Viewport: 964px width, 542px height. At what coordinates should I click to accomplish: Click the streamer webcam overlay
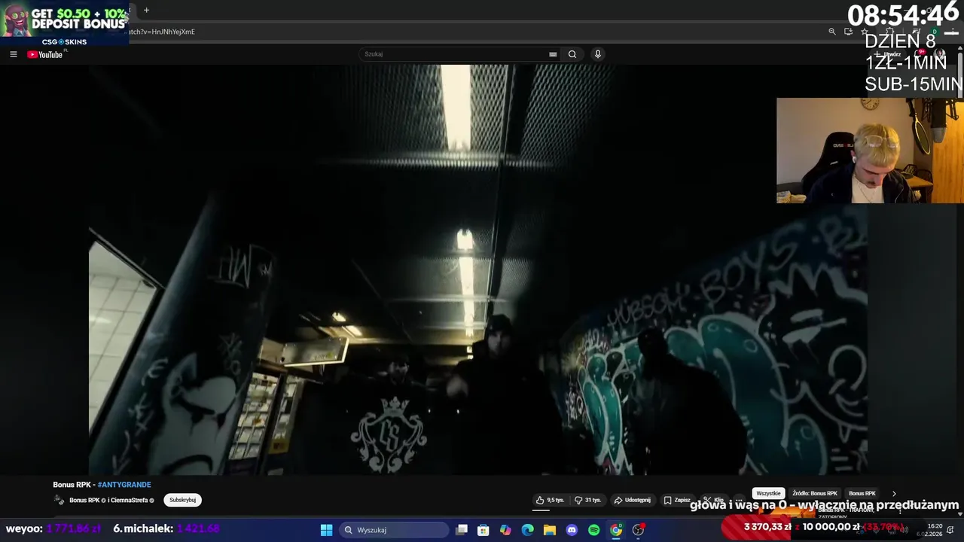(x=870, y=151)
